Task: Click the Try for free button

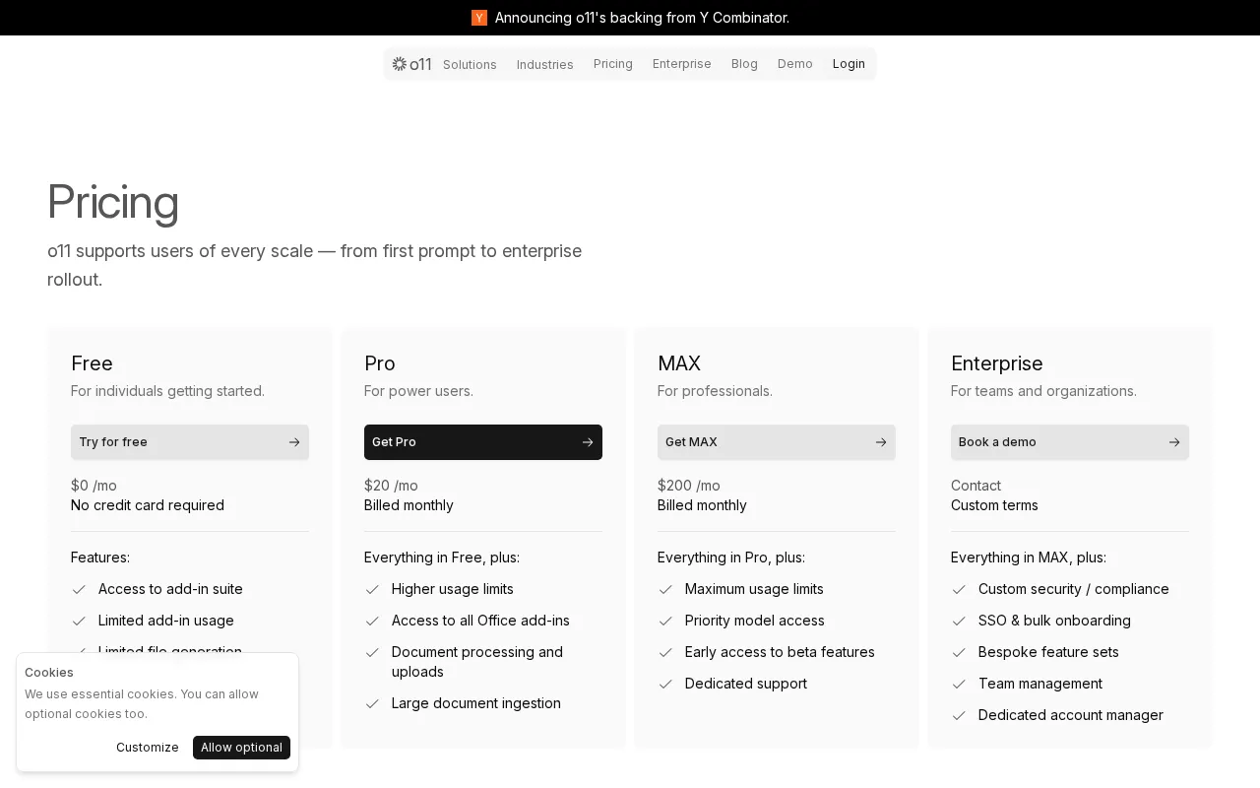Action: (190, 442)
